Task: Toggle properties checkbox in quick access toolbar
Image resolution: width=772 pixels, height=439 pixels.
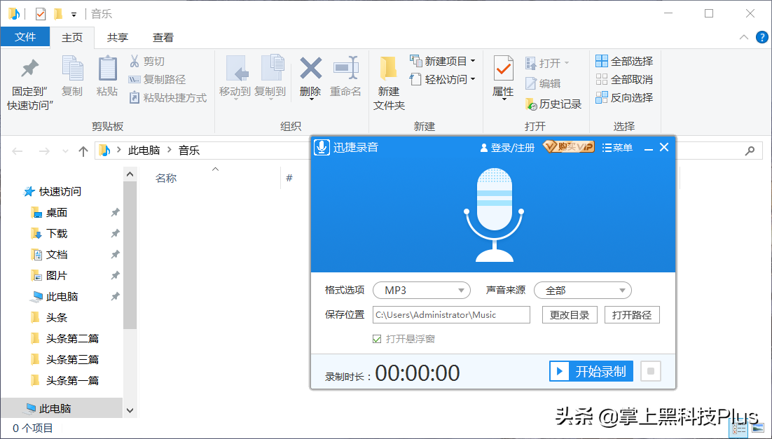Action: point(41,14)
